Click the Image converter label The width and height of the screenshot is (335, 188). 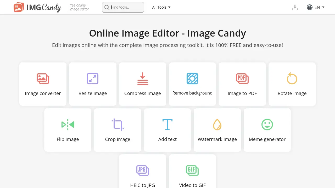pos(43,93)
